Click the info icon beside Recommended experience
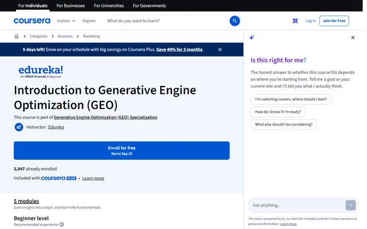The image size is (367, 229). (x=61, y=224)
